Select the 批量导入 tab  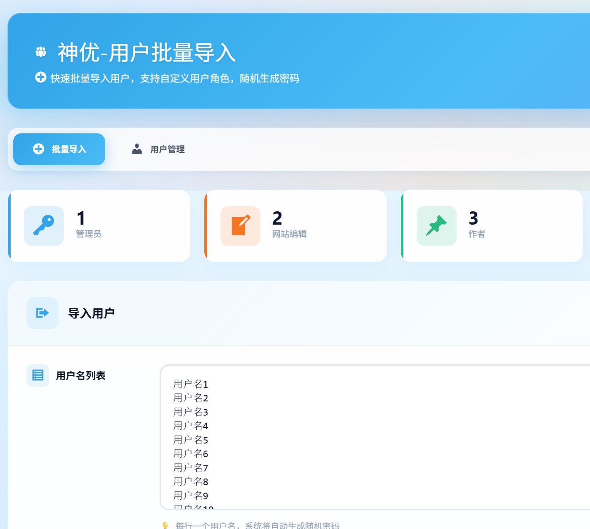pos(59,149)
